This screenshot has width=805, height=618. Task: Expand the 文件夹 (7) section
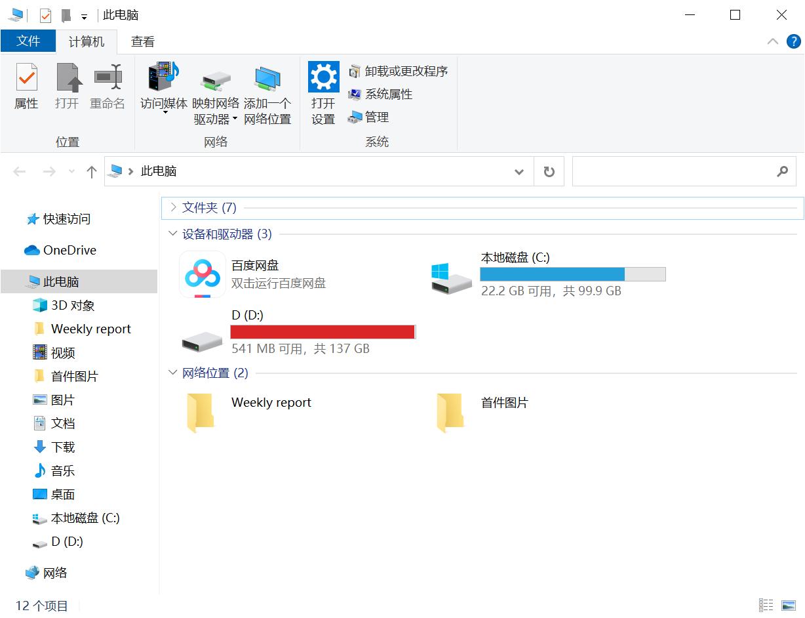pyautogui.click(x=172, y=207)
